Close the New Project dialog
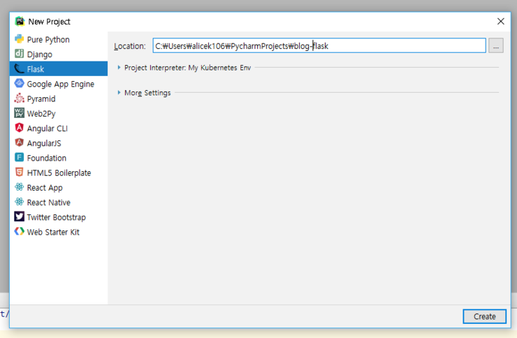This screenshot has height=338, width=517. click(500, 22)
